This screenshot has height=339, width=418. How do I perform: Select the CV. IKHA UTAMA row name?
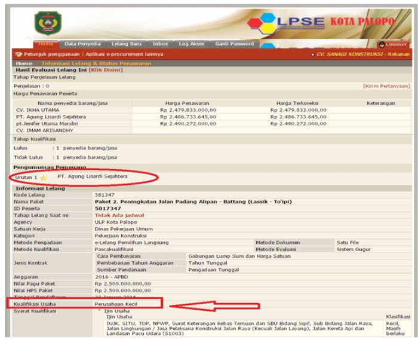pos(38,110)
